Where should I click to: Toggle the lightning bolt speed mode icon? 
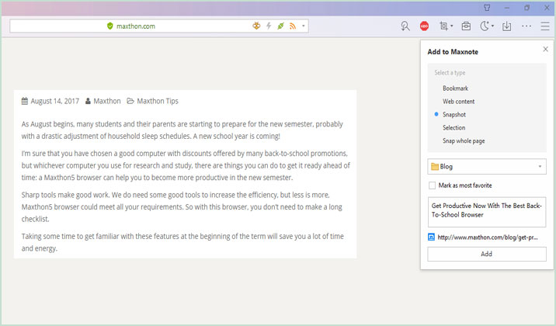pos(269,26)
